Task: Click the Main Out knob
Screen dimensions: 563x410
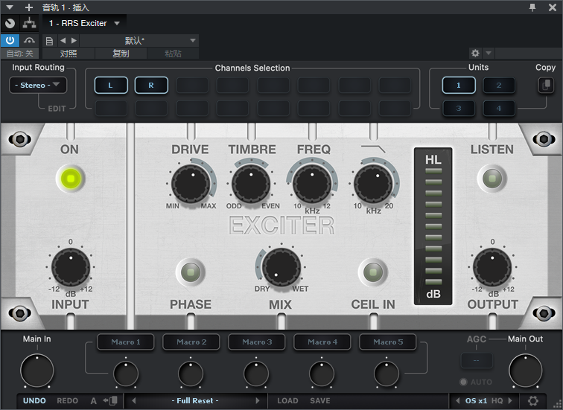Action: pos(525,371)
